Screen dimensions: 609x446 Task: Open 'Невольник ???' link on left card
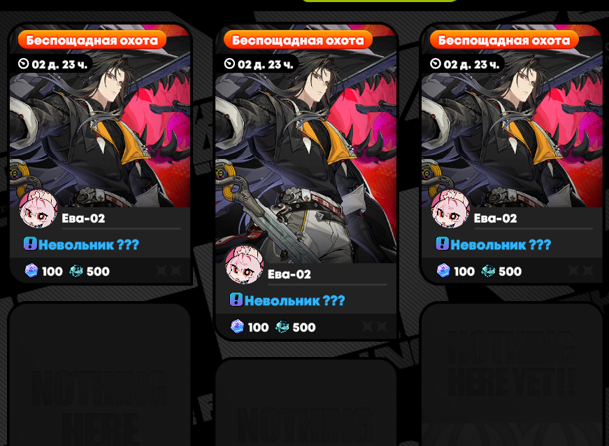[89, 244]
